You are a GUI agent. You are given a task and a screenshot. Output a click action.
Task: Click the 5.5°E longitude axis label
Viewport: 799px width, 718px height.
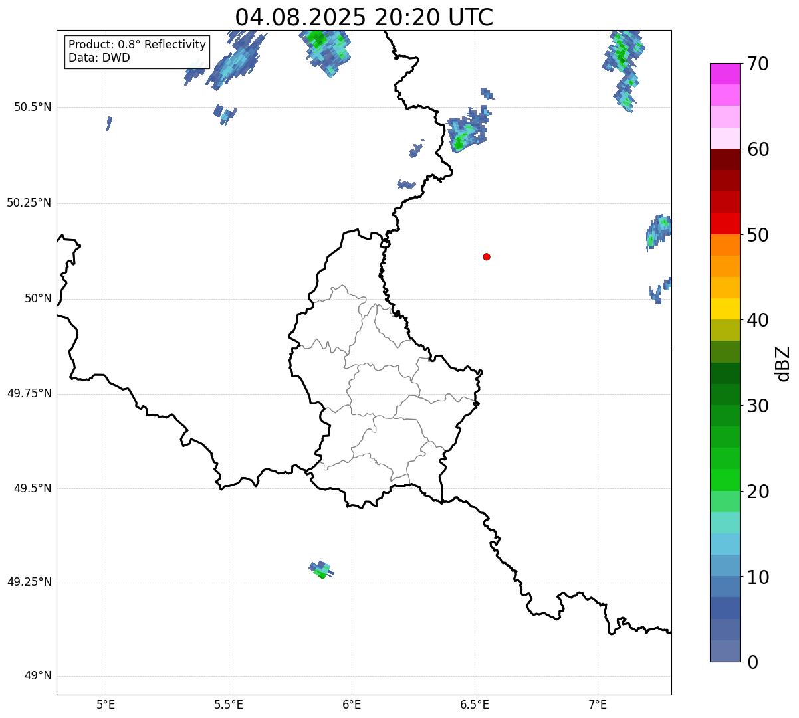(229, 704)
